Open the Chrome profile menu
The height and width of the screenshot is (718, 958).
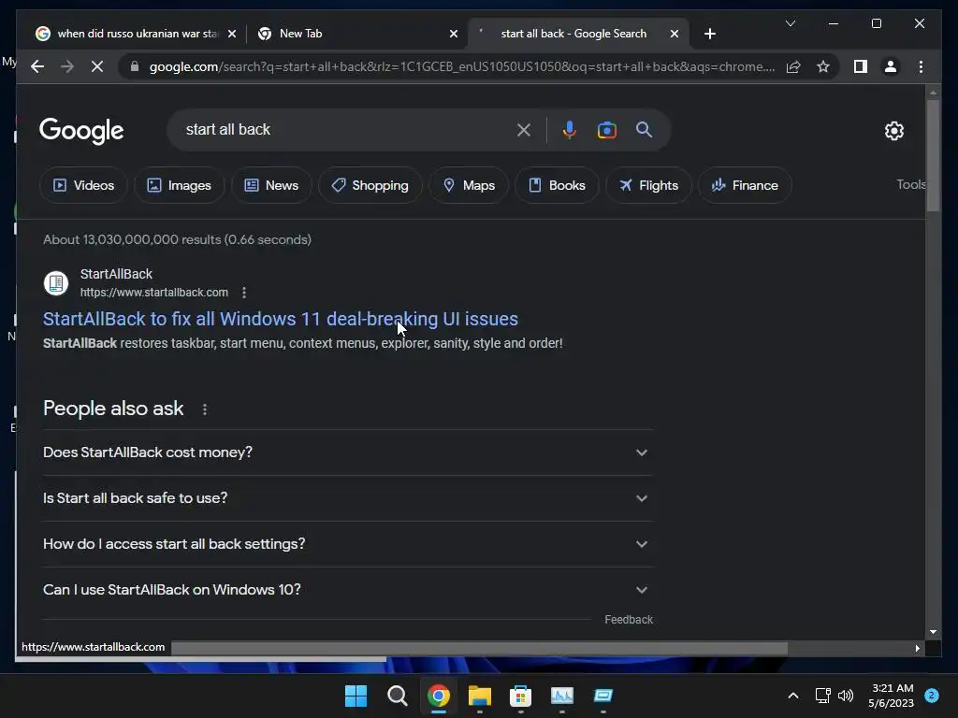[891, 66]
